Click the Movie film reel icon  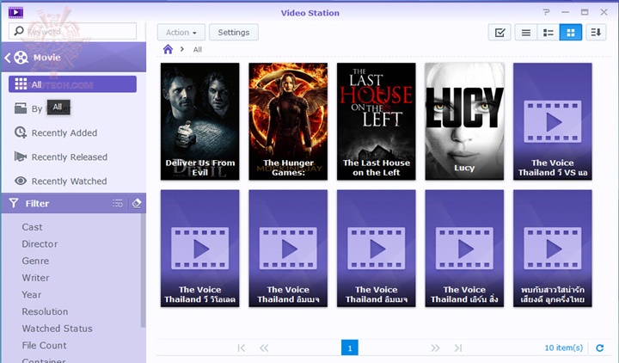(21, 58)
